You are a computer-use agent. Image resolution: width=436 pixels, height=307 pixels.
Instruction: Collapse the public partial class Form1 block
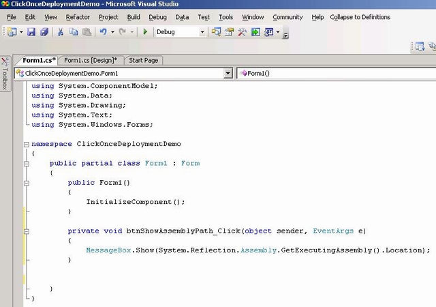click(27, 164)
